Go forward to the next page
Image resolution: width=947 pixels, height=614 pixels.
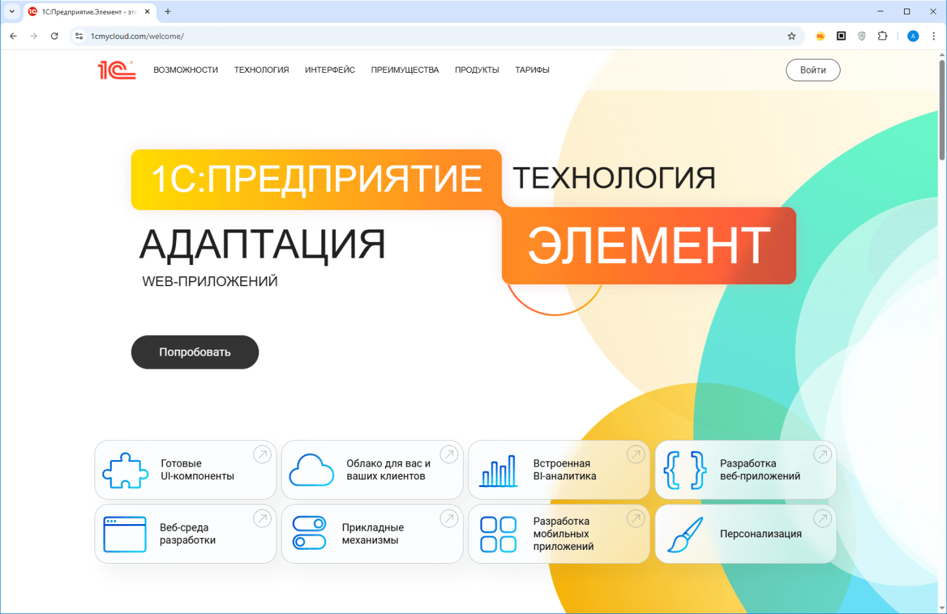point(34,36)
